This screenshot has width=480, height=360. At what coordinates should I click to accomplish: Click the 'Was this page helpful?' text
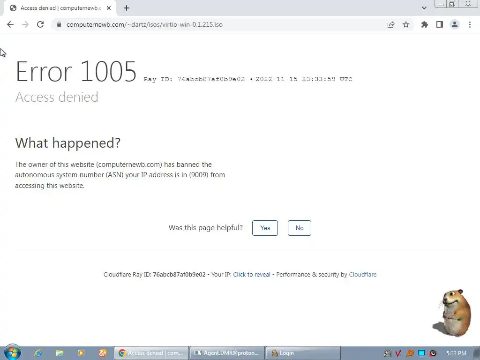click(x=205, y=228)
